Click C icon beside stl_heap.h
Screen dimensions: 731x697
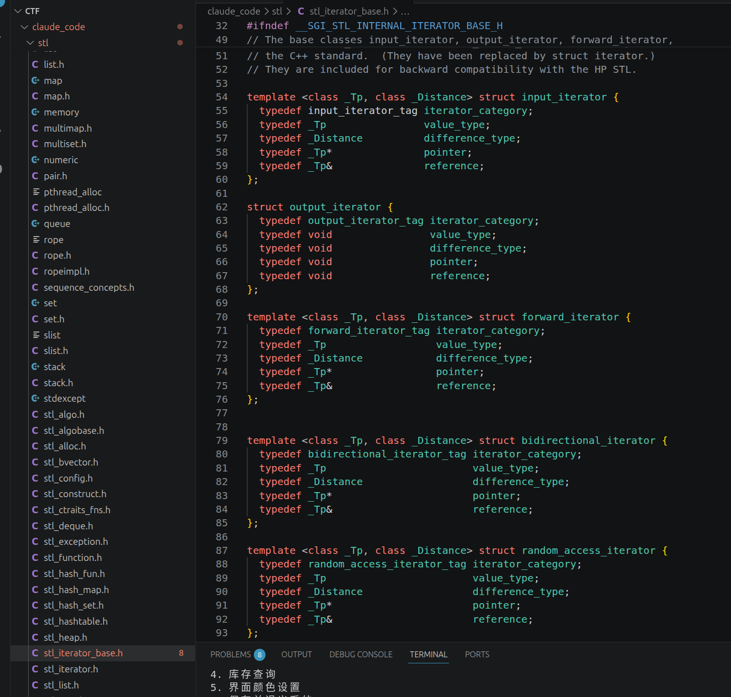pyautogui.click(x=35, y=637)
